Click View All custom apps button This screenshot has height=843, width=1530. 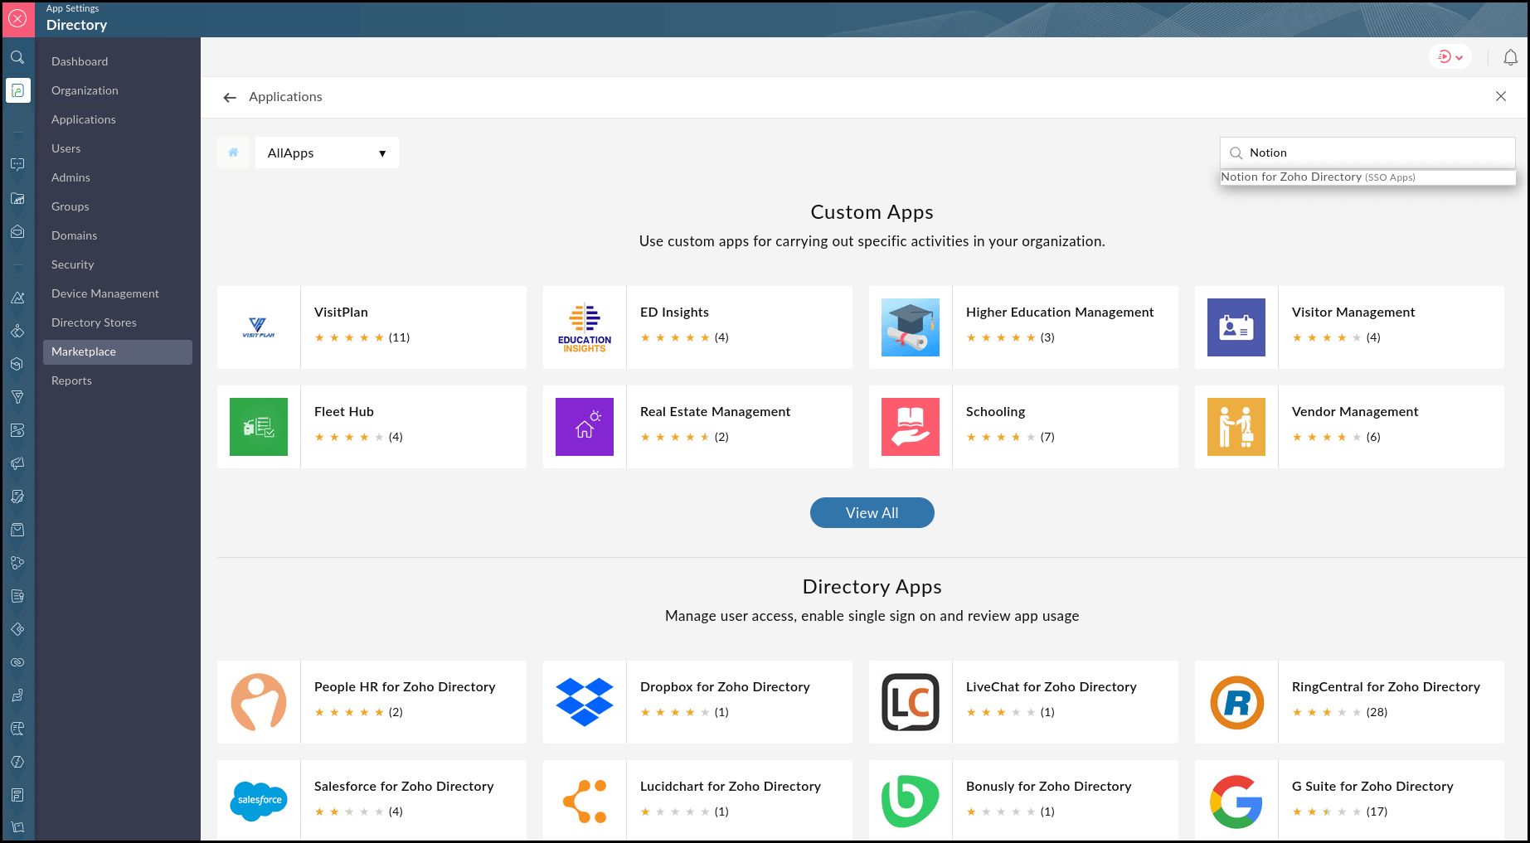tap(872, 513)
